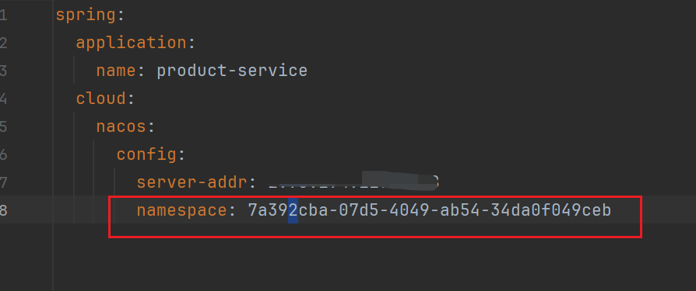The height and width of the screenshot is (291, 696).
Task: Click the 'namespace' key text
Action: click(181, 210)
